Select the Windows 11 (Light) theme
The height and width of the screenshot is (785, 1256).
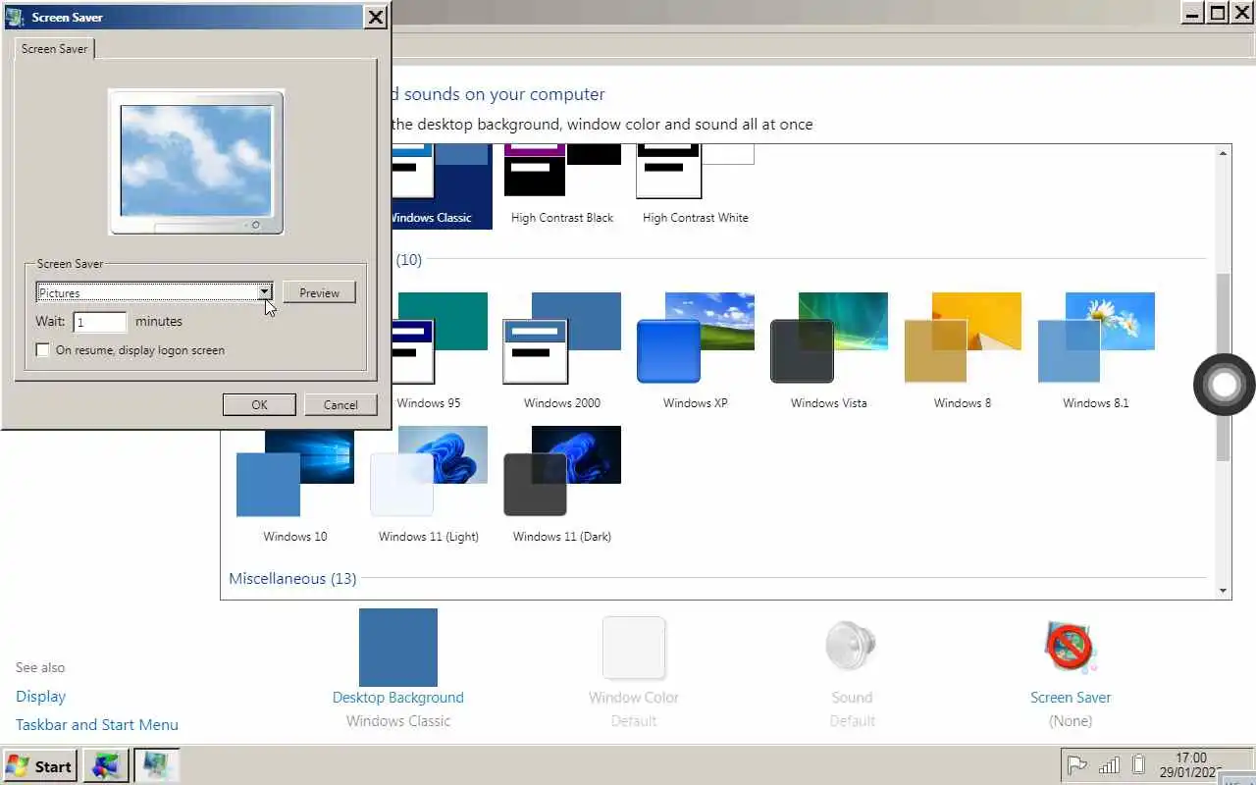(428, 484)
